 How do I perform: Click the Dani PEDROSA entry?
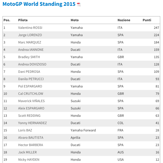pos(29,72)
